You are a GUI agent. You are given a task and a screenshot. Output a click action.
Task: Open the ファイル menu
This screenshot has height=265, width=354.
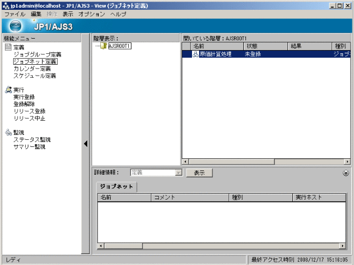[x=15, y=14]
